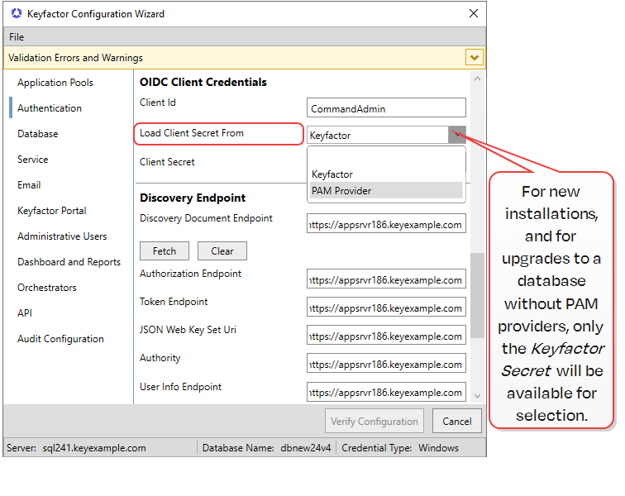
Task: Click into the Client Id input field
Action: pos(386,108)
